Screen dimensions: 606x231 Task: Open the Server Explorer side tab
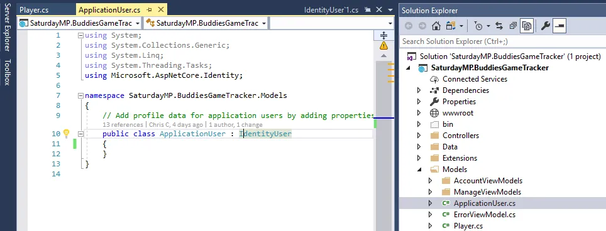pos(8,27)
